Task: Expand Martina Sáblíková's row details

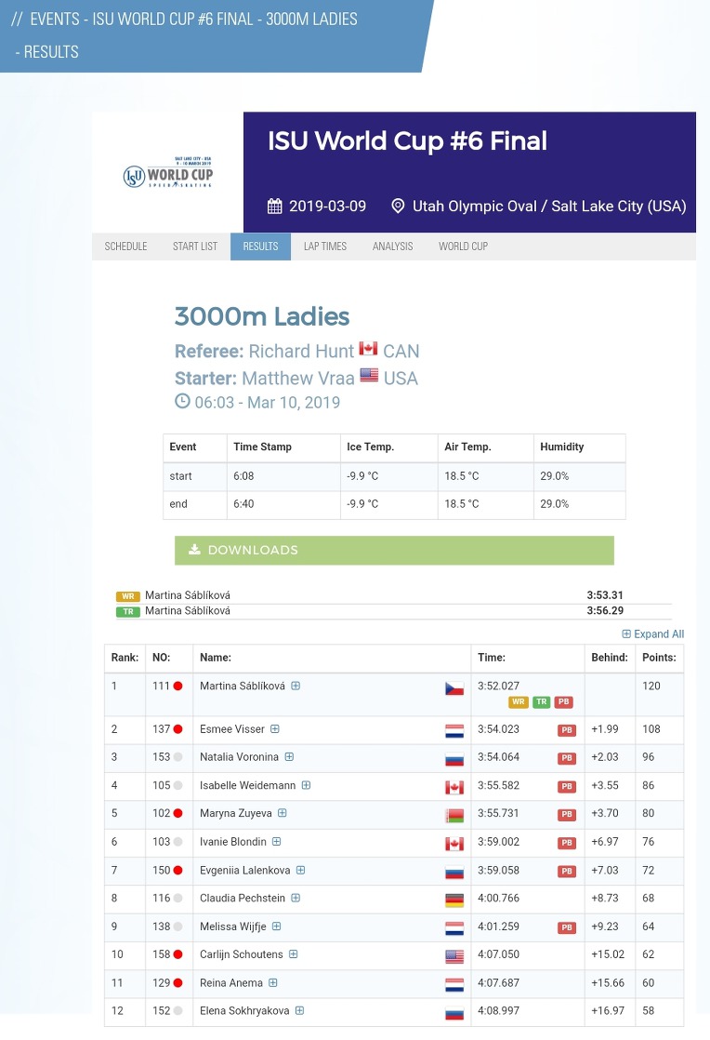Action: 296,686
